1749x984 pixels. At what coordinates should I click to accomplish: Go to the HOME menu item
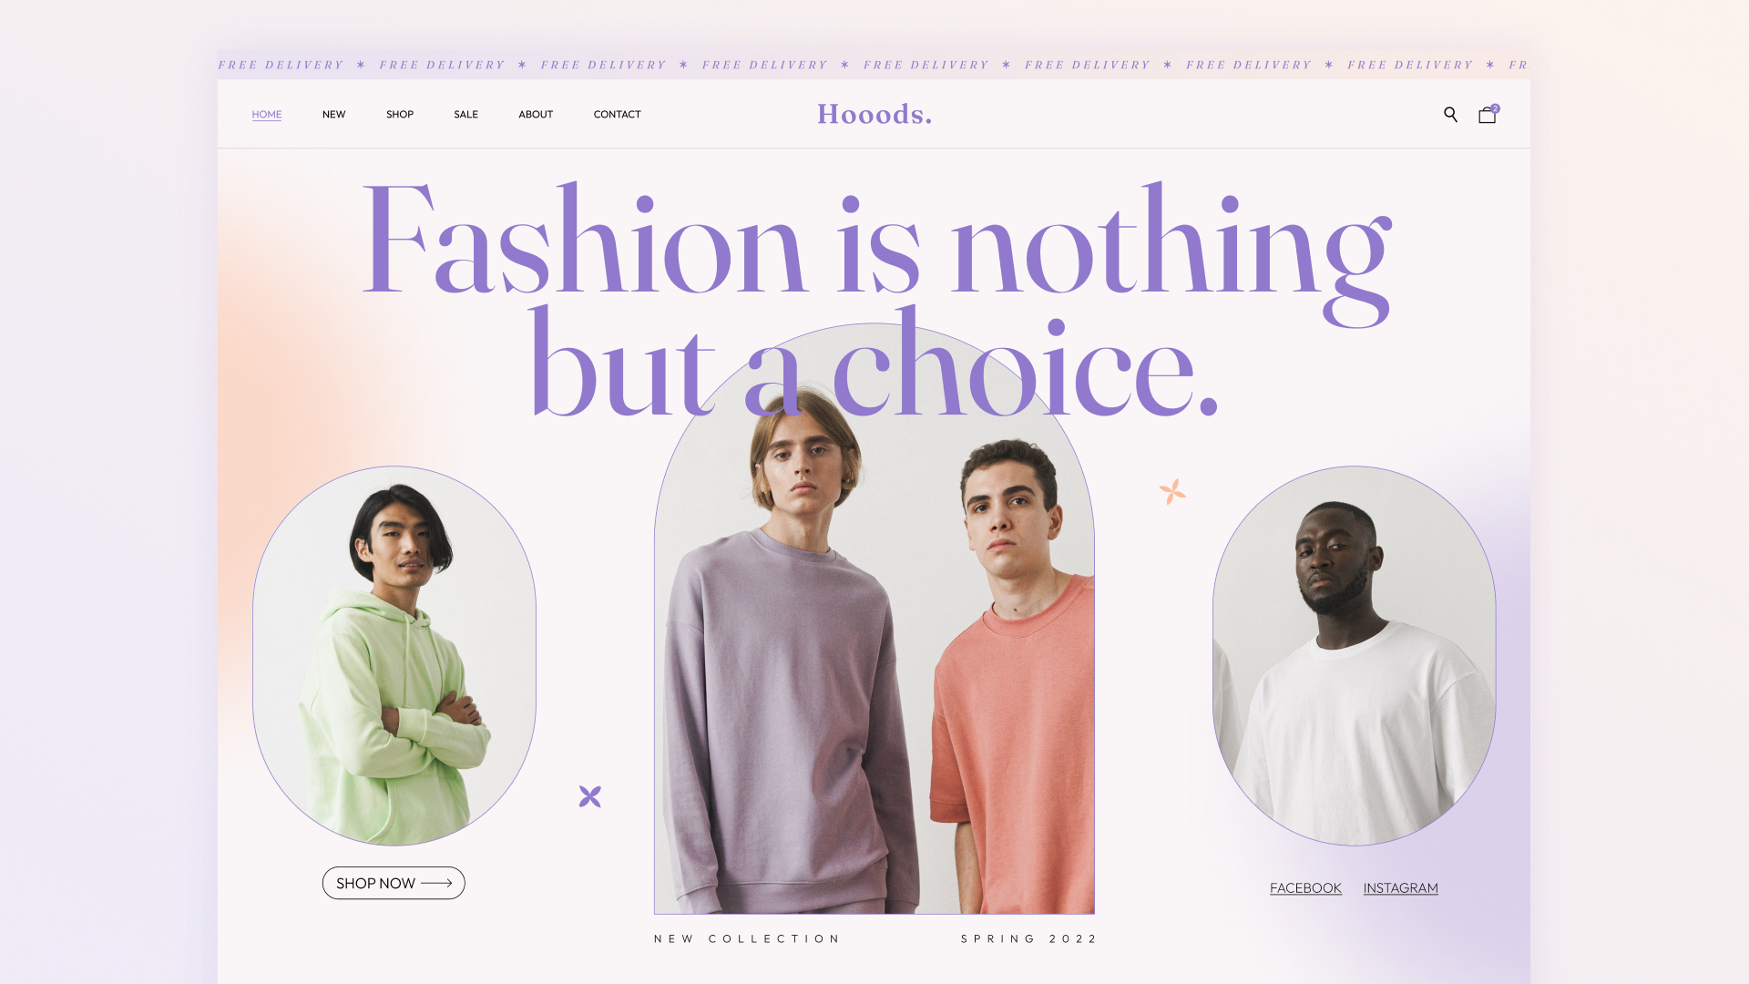pos(267,115)
